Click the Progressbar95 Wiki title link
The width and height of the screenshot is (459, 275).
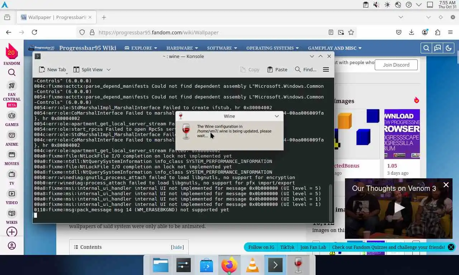(87, 48)
